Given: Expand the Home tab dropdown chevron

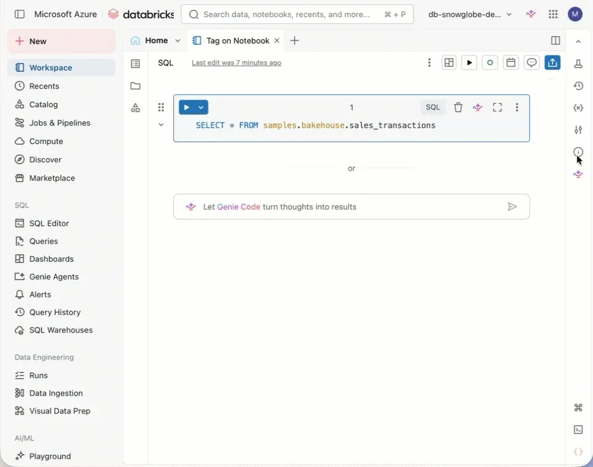Looking at the screenshot, I should pos(178,41).
